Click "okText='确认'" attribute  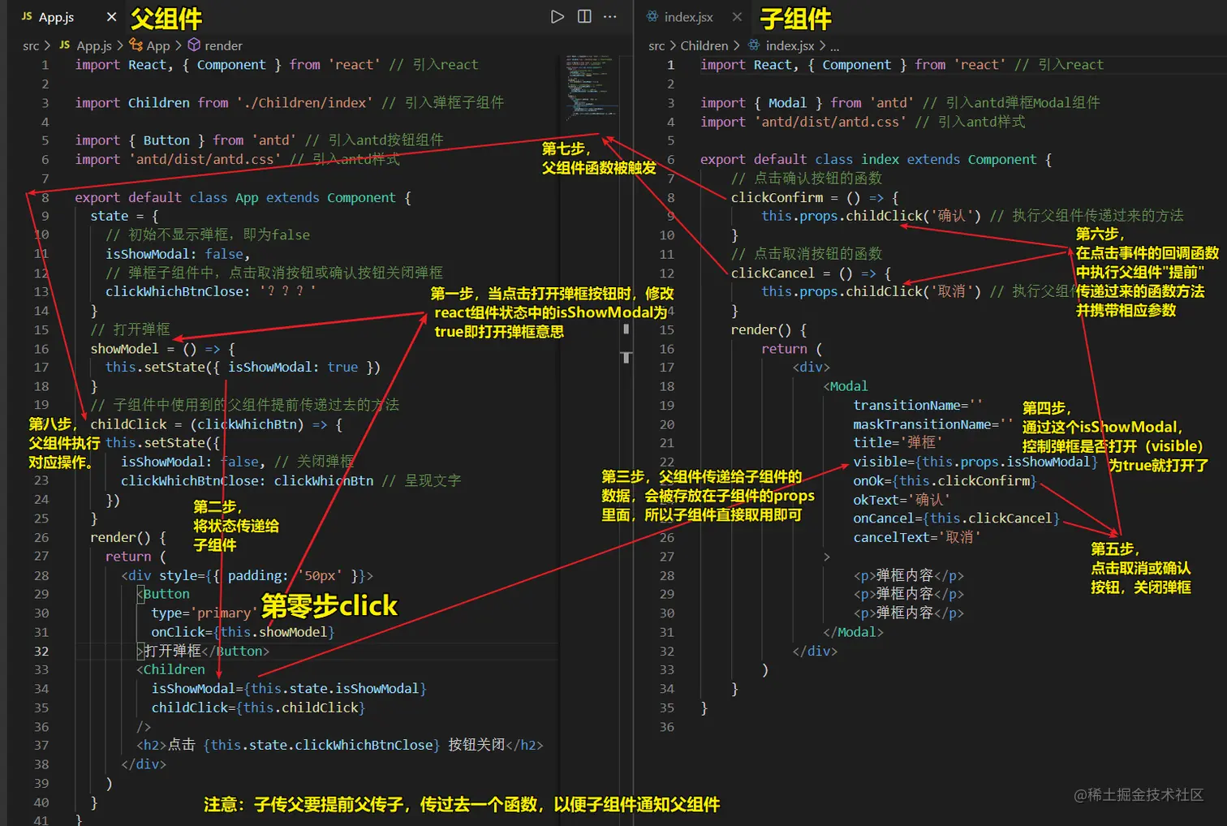[x=902, y=500]
